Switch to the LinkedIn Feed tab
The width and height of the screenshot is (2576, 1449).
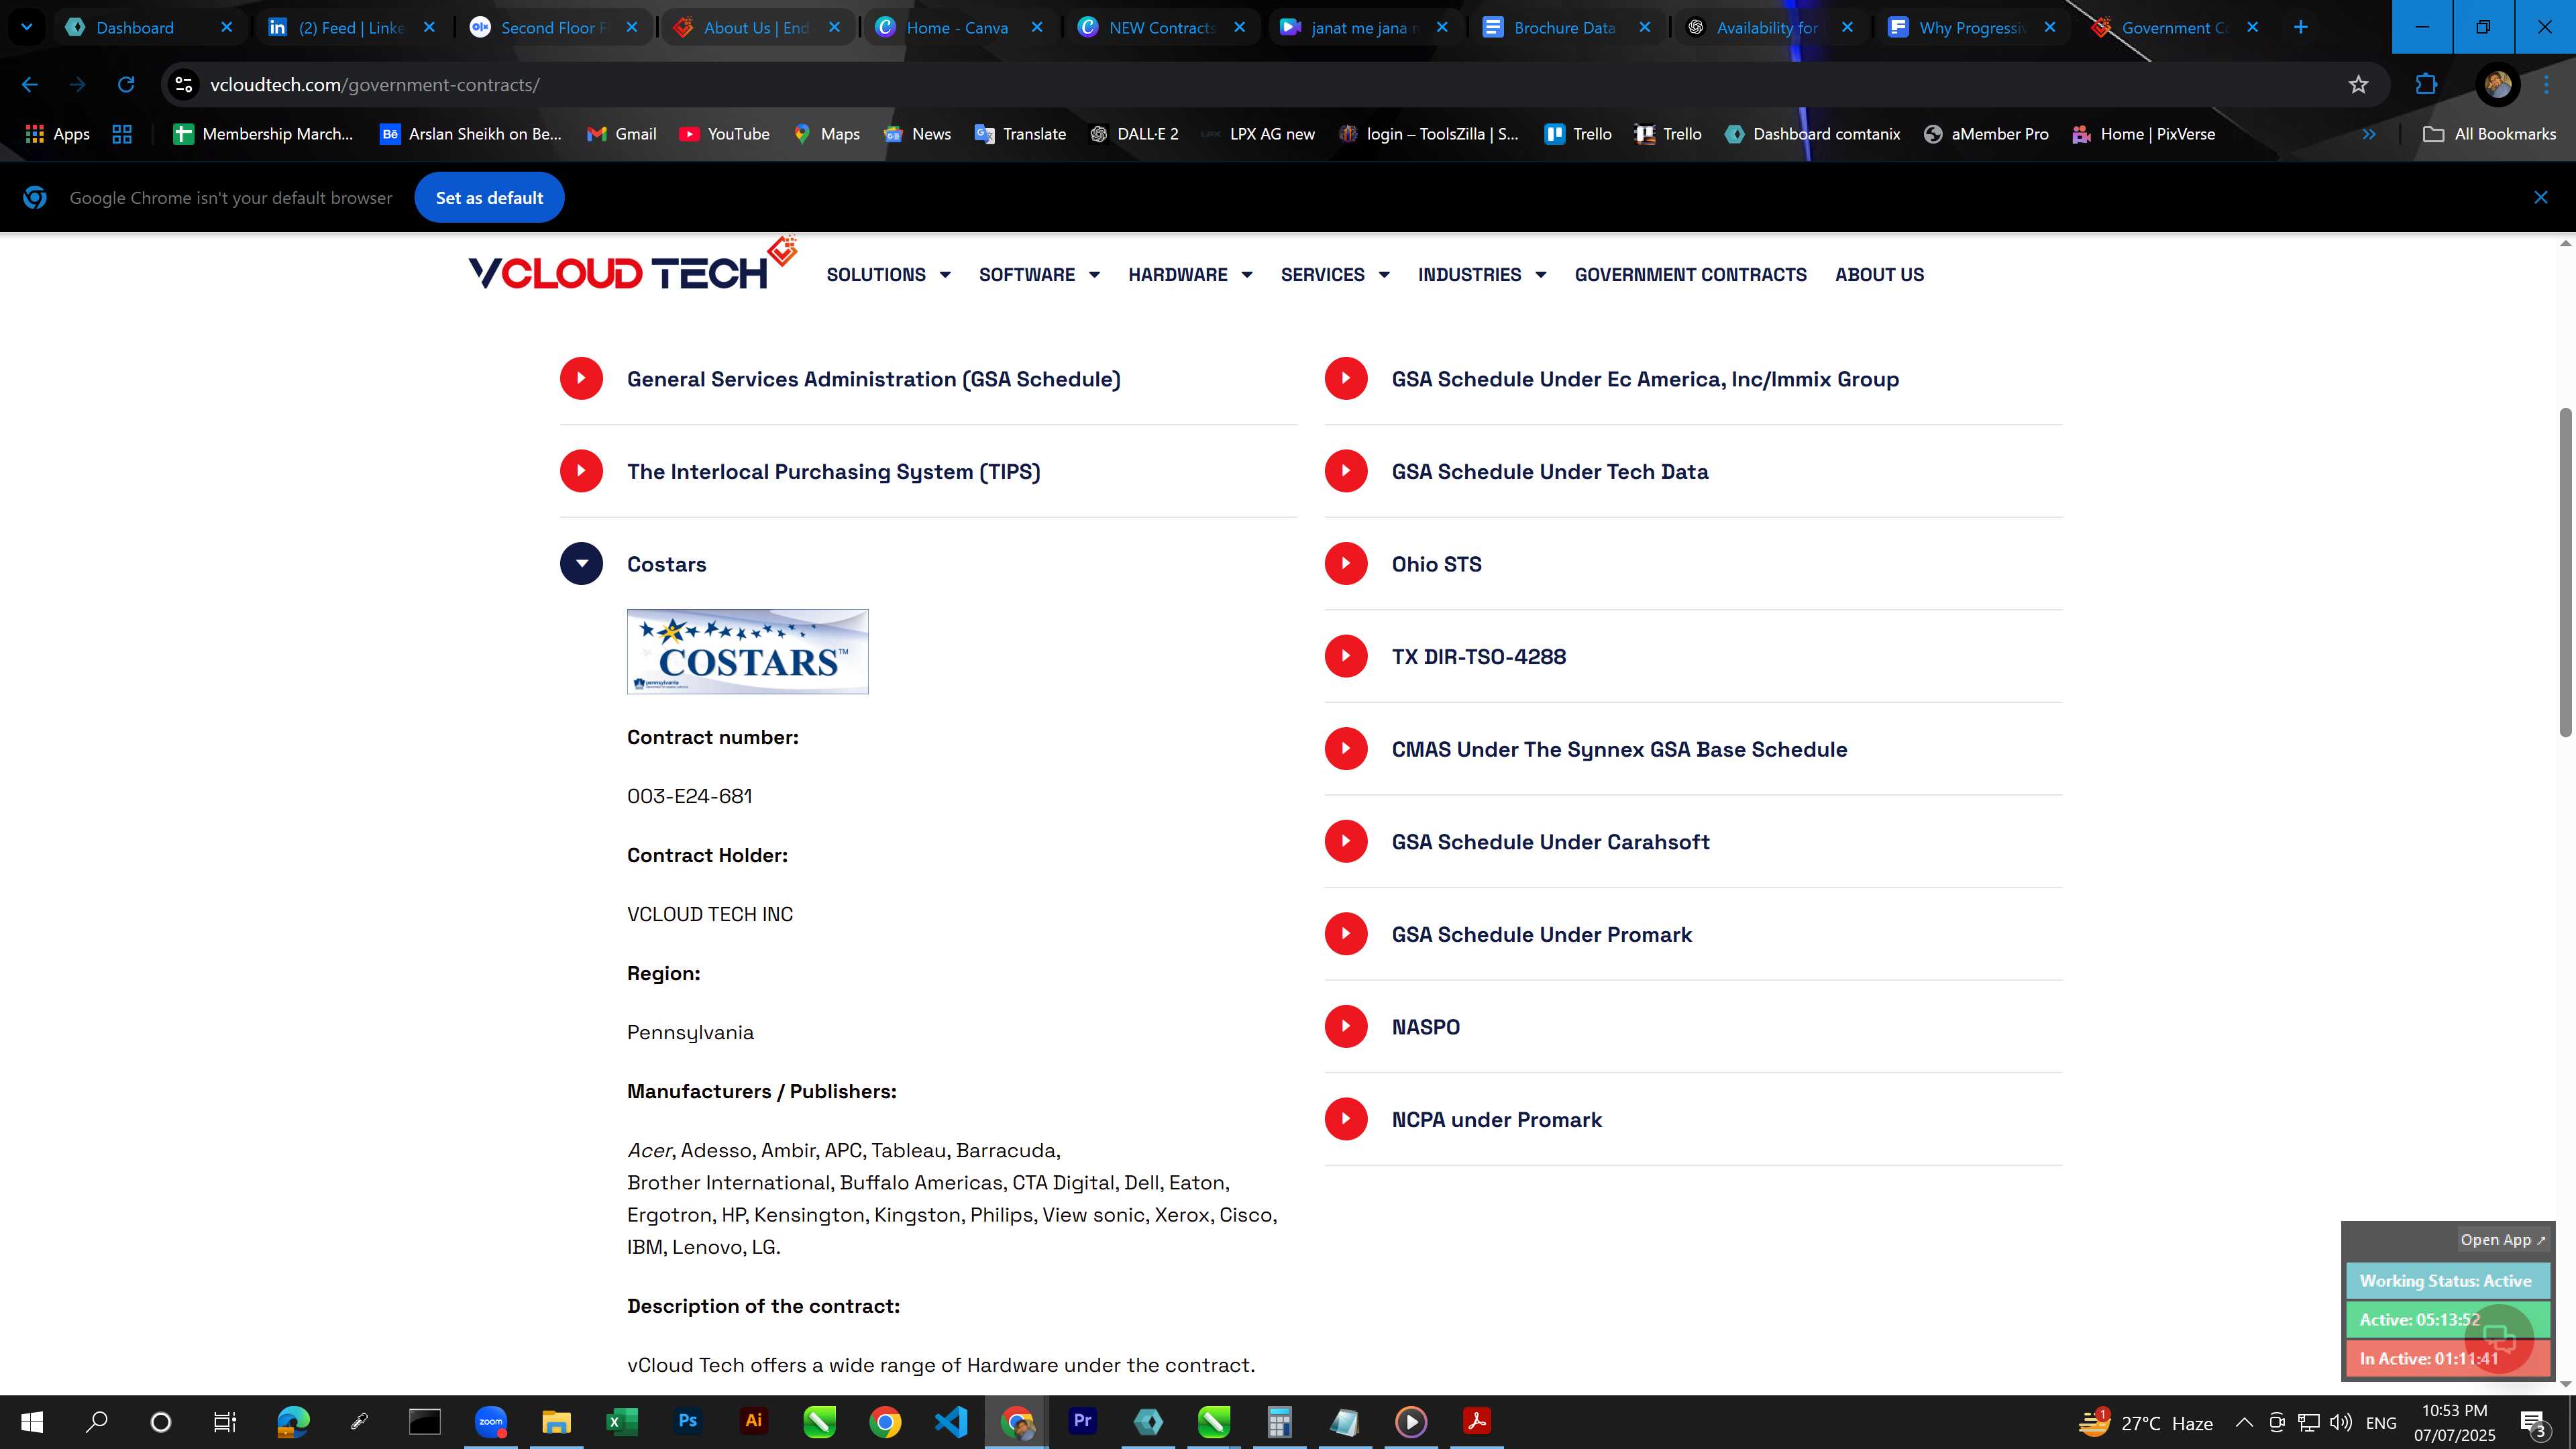pyautogui.click(x=351, y=28)
